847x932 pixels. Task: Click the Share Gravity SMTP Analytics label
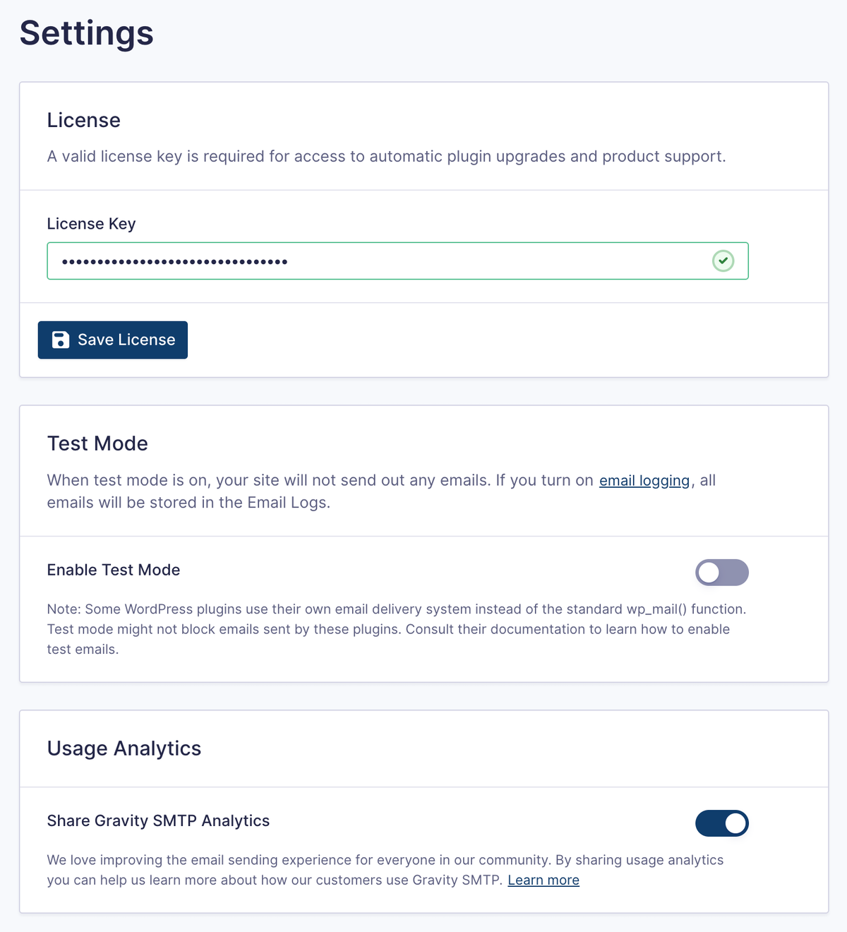(158, 820)
